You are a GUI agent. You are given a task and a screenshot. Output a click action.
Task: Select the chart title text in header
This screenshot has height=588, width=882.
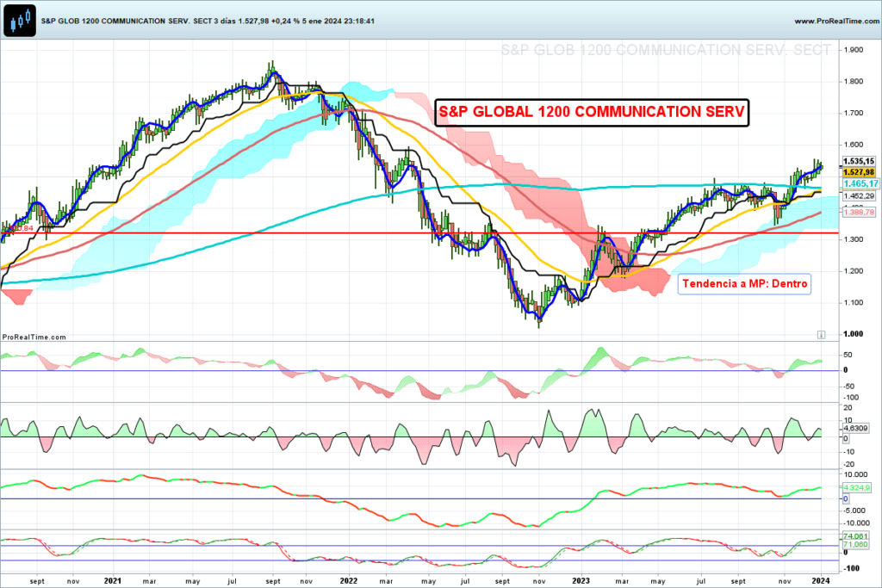pos(208,21)
